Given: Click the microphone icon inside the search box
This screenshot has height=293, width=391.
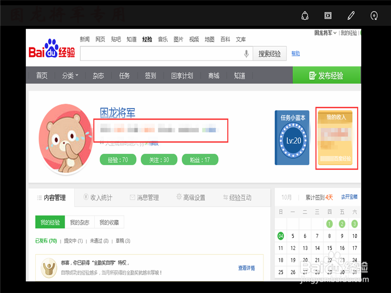Looking at the screenshot, I should click(x=246, y=54).
